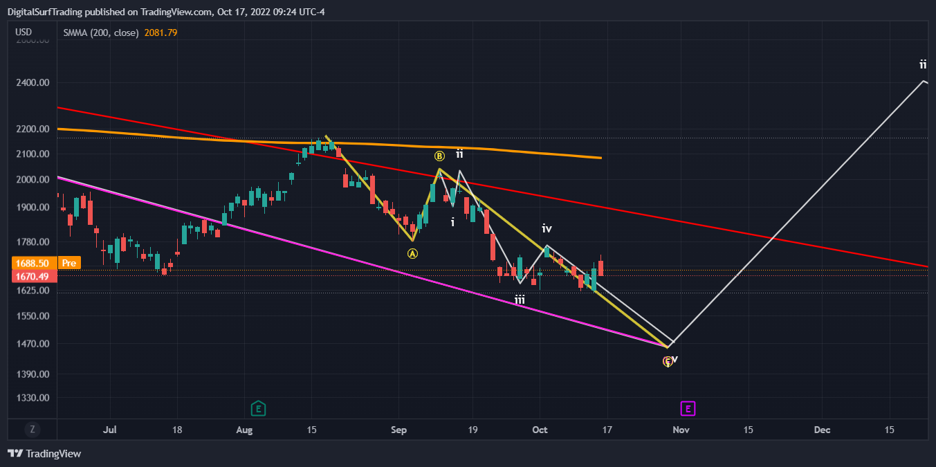
Task: Click the wave ii label next to circled B
Action: click(x=459, y=154)
